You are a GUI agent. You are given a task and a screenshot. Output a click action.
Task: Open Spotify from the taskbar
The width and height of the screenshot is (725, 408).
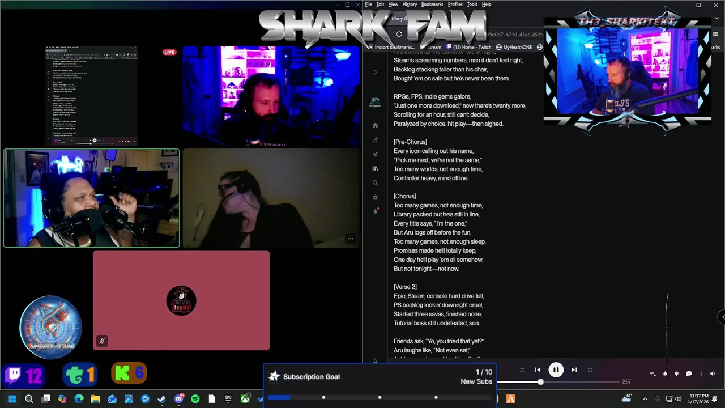[x=195, y=399]
